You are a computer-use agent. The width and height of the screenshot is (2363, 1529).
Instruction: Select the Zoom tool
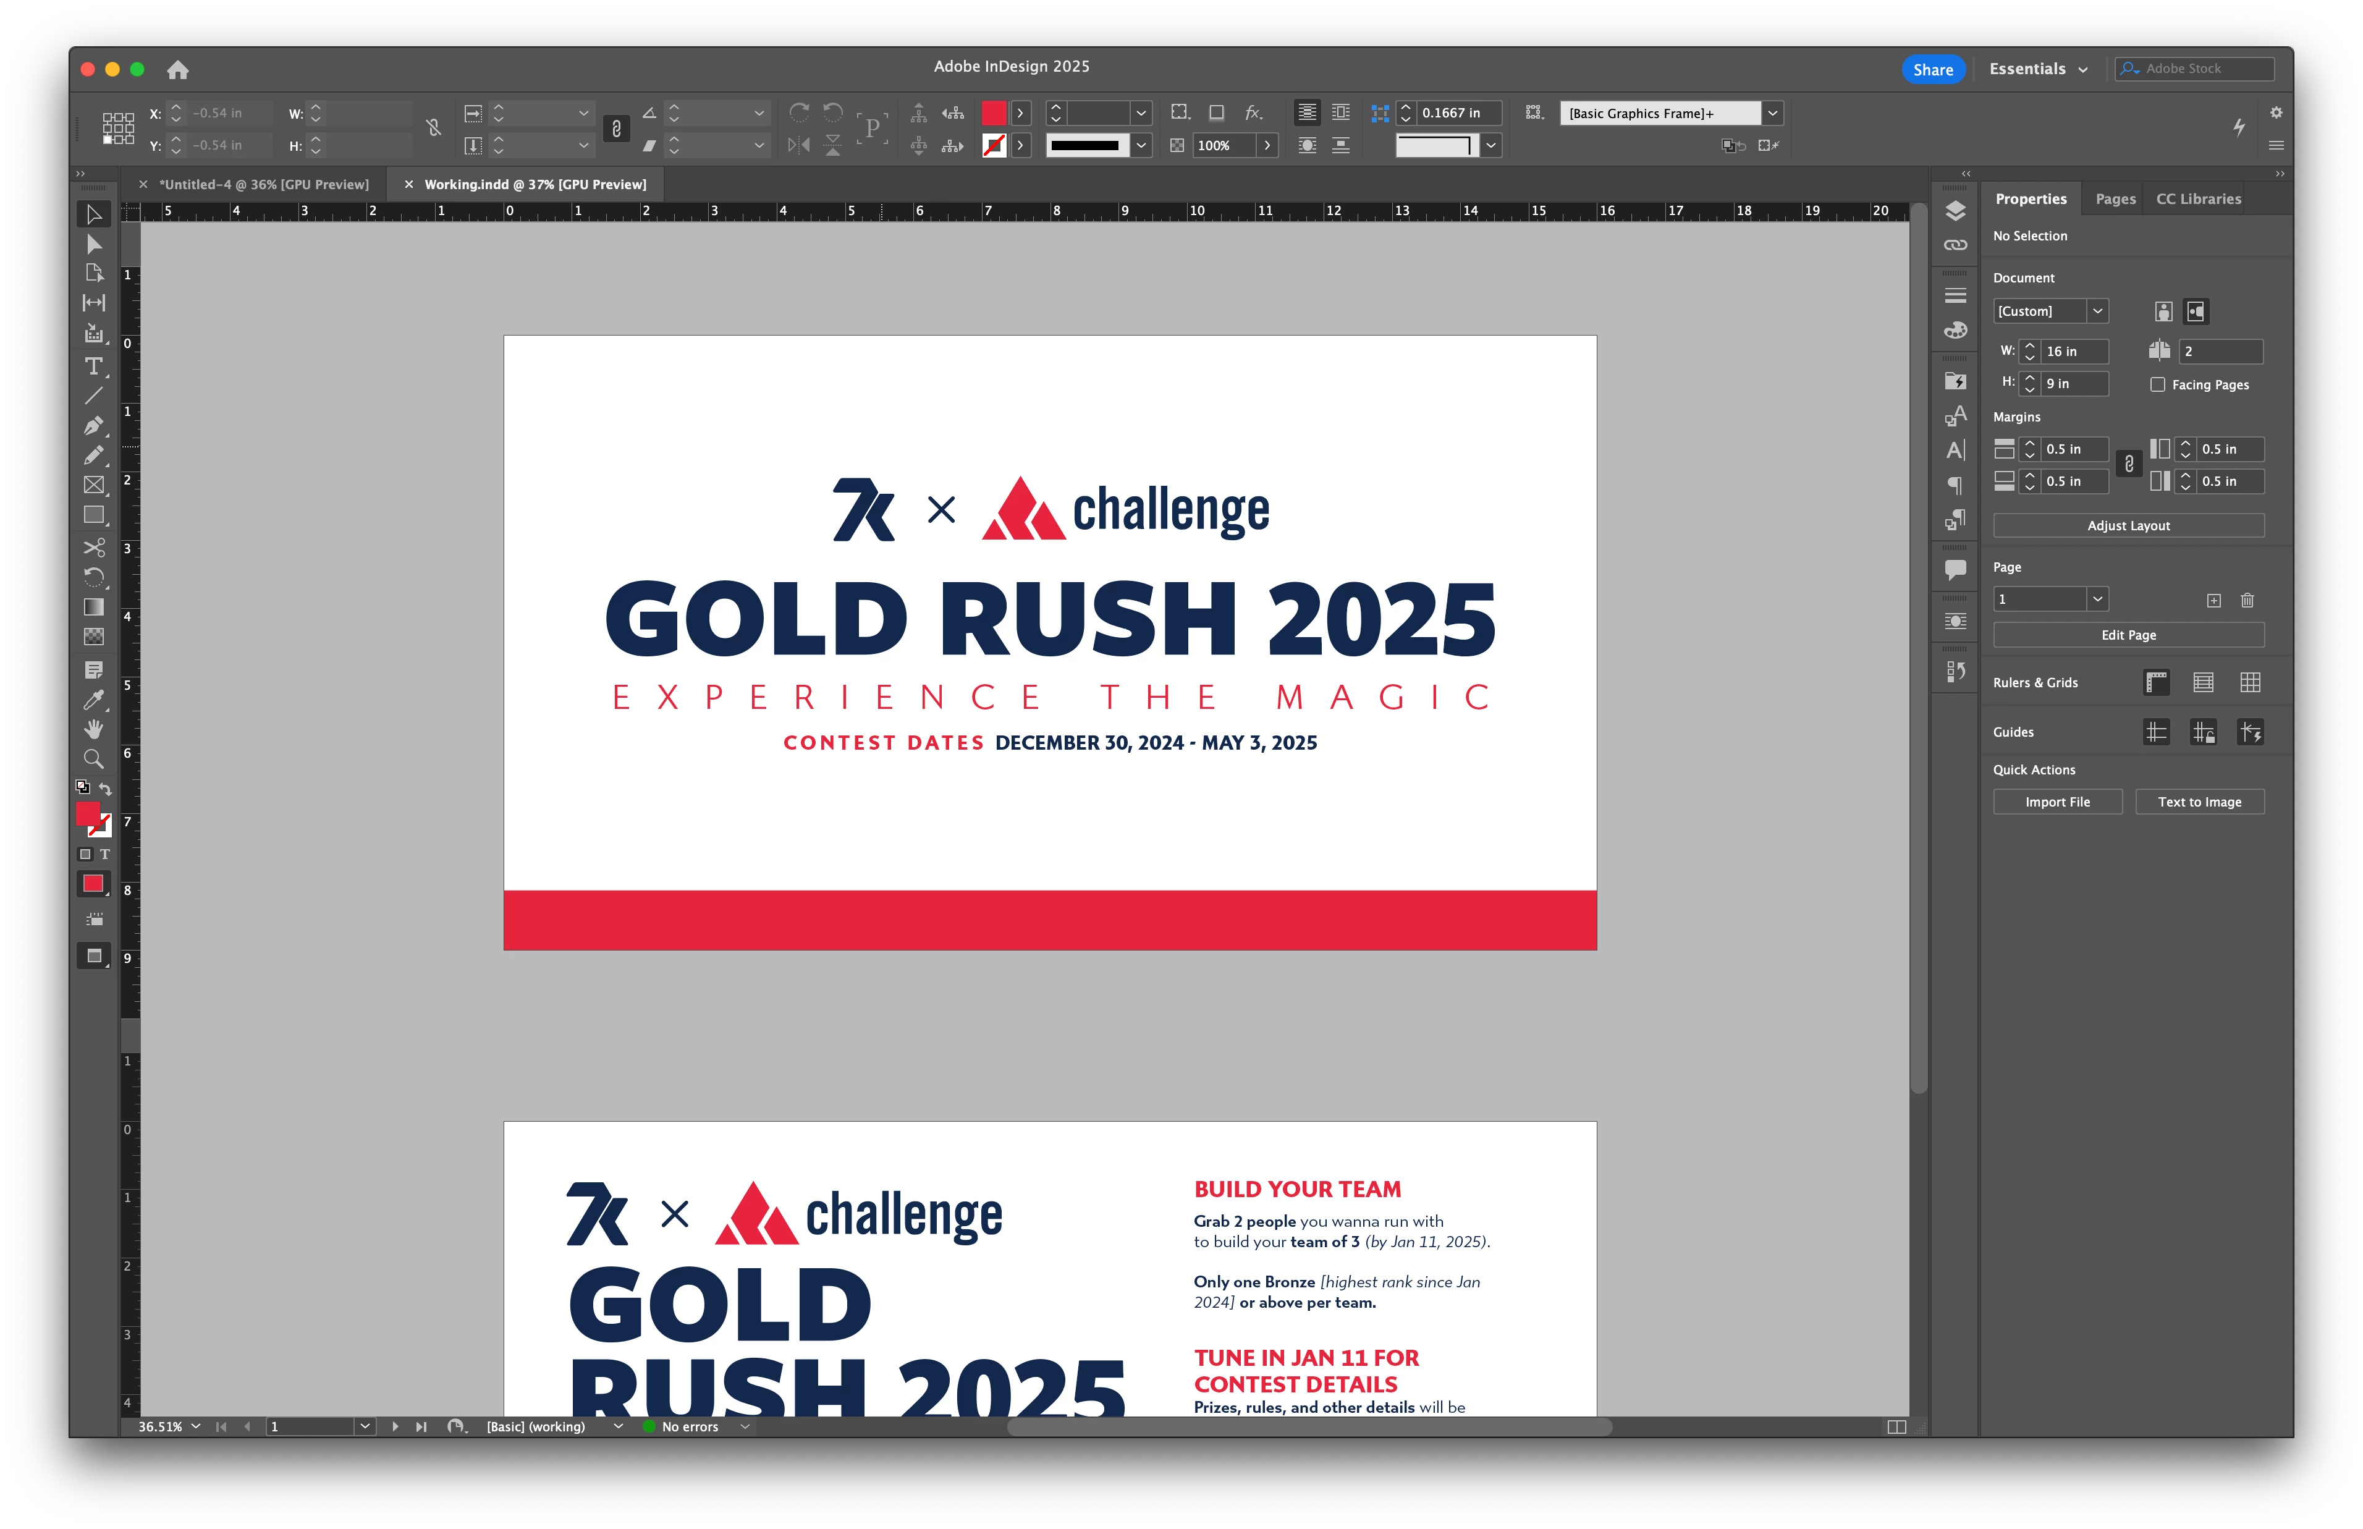(x=93, y=760)
